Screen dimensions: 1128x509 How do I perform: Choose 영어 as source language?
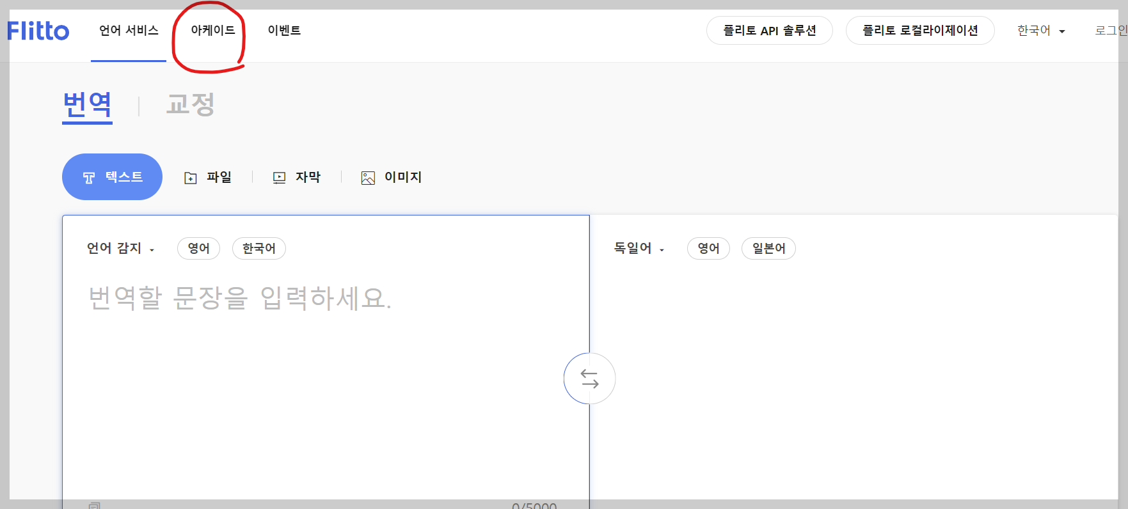click(x=198, y=248)
